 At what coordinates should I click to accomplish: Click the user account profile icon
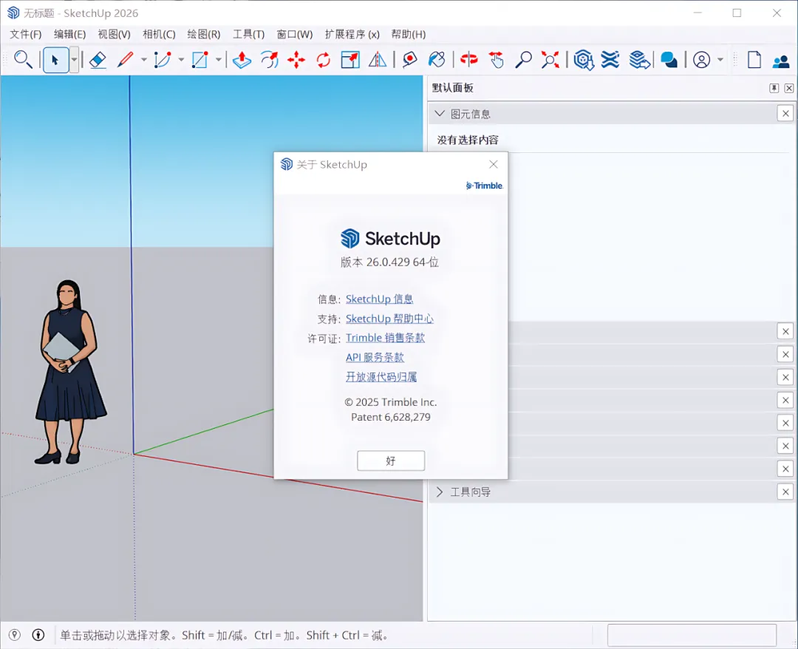701,60
